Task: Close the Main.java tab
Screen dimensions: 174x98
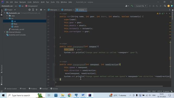Action: click(x=59, y=10)
